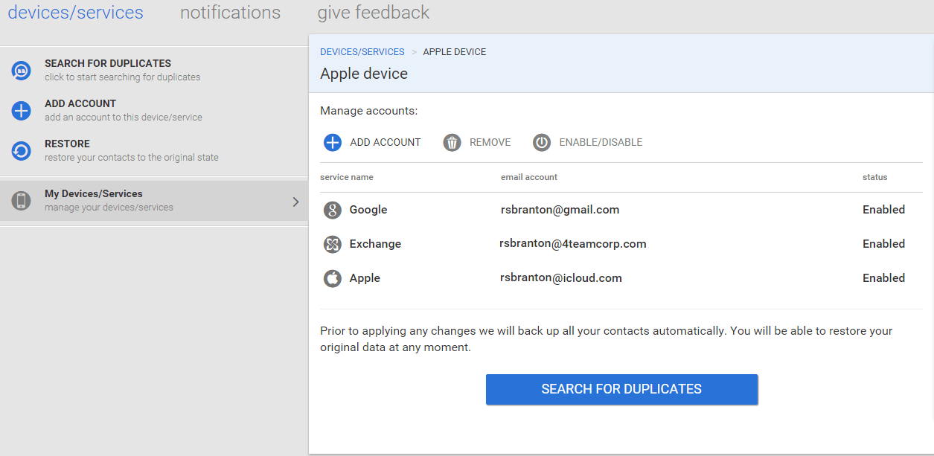
Task: Switch to the devices/services tab
Action: pos(76,13)
